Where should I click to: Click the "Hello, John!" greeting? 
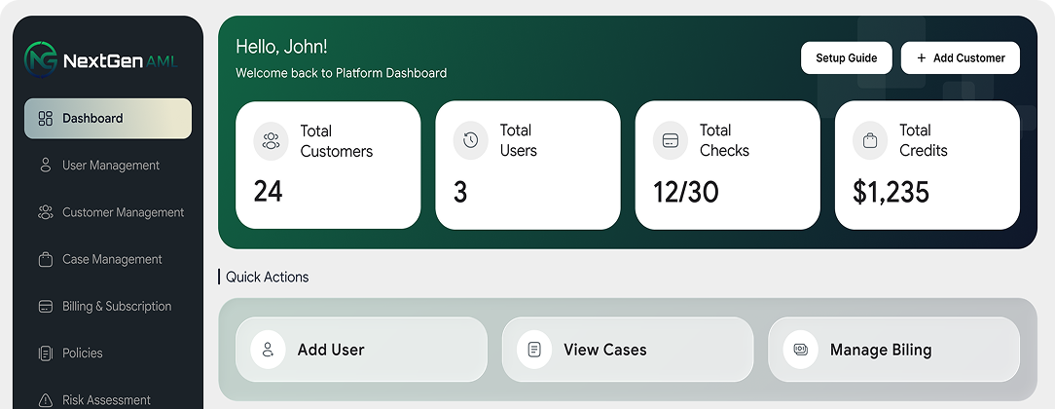click(282, 47)
